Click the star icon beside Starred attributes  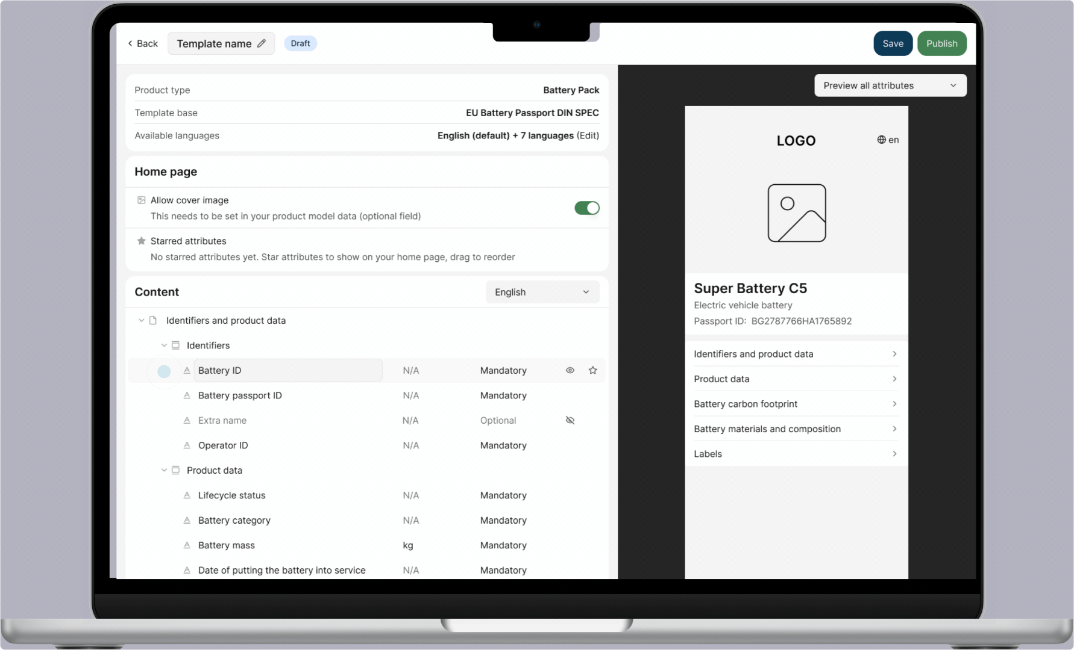click(142, 241)
